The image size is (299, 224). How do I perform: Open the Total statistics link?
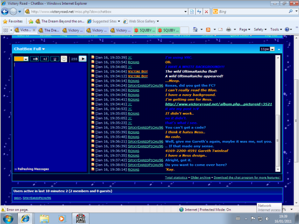click(176, 177)
